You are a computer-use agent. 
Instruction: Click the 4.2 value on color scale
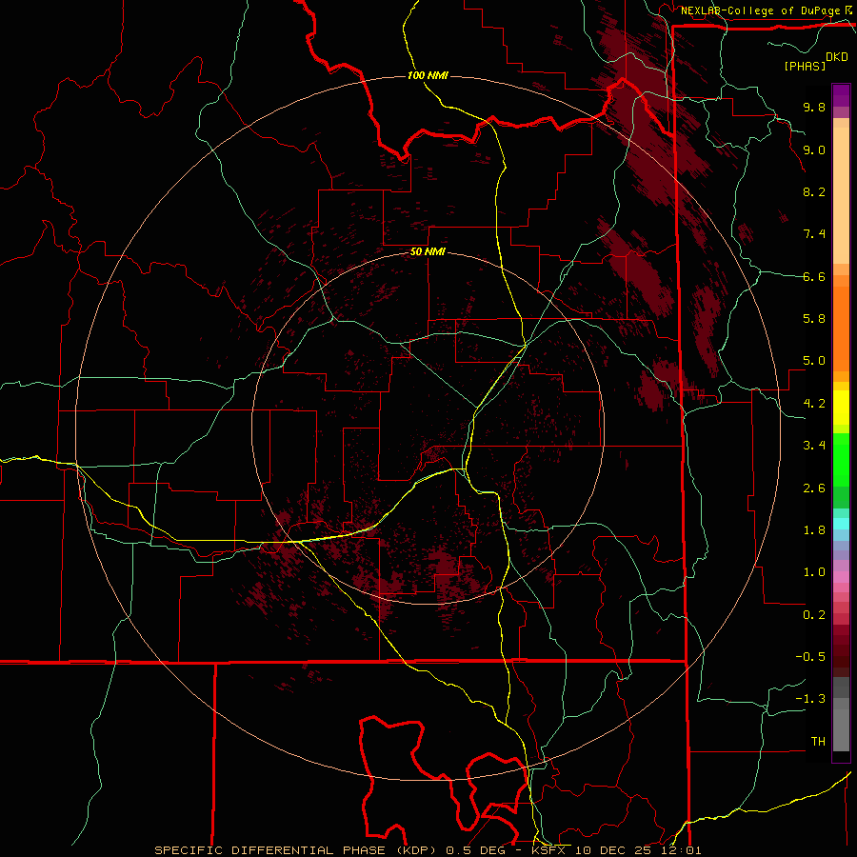pyautogui.click(x=814, y=404)
